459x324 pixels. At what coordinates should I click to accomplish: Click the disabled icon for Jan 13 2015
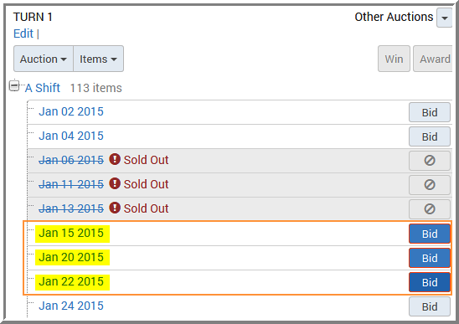[430, 209]
